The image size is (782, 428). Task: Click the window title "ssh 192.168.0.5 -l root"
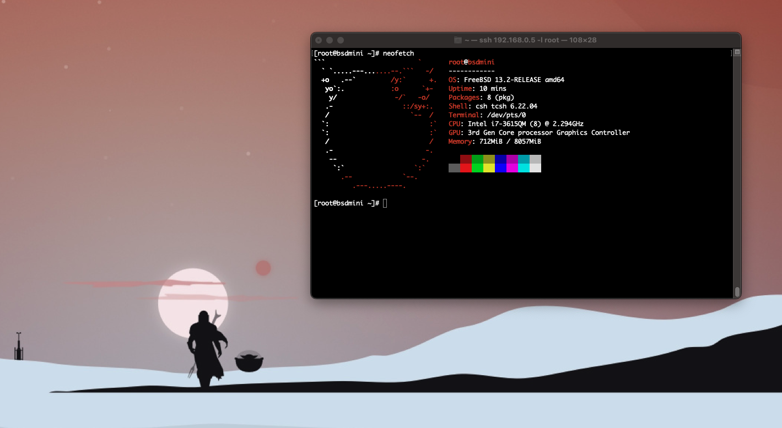[x=518, y=40]
